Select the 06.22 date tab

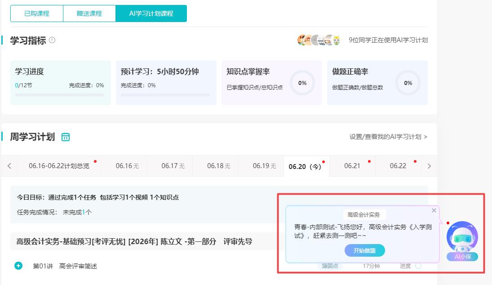coord(398,166)
